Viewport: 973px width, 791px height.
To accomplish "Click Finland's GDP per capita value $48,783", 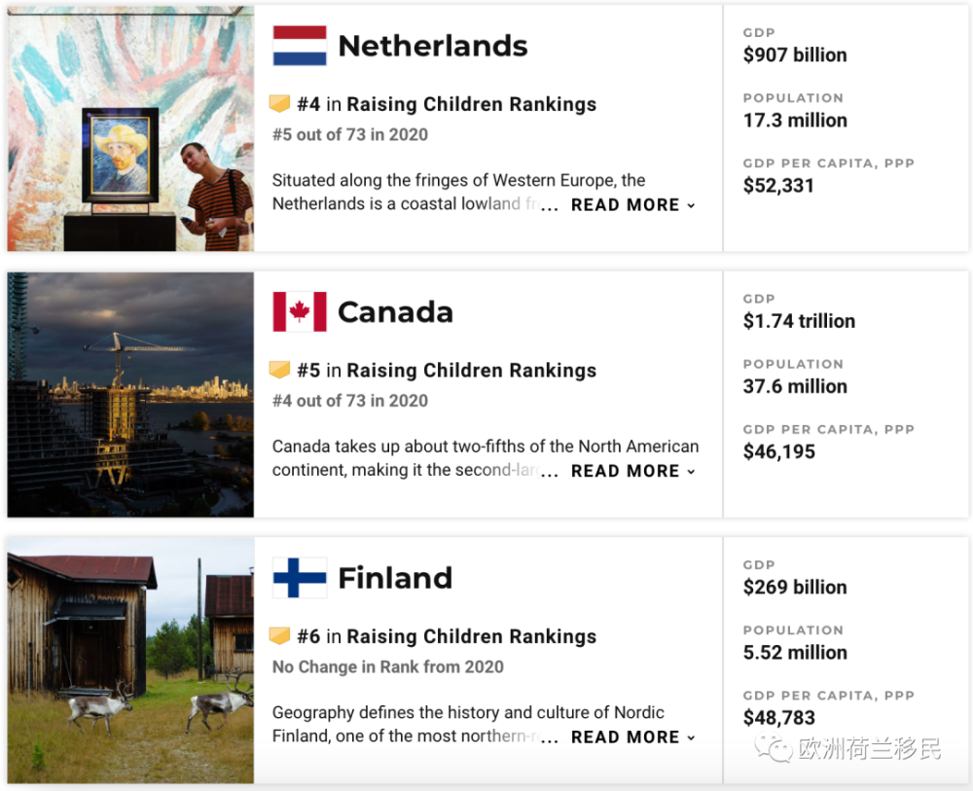I will click(x=779, y=718).
